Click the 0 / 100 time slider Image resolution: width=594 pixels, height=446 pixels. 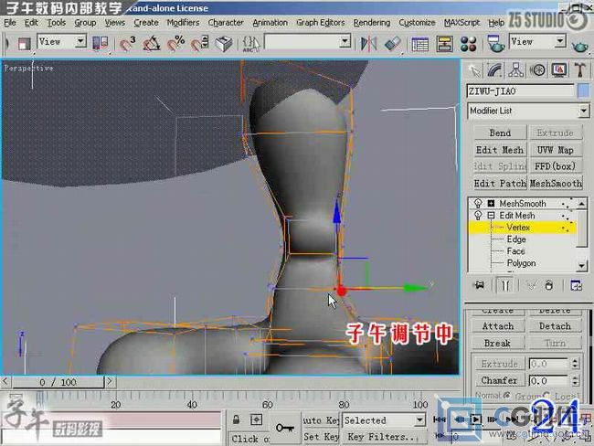point(58,382)
